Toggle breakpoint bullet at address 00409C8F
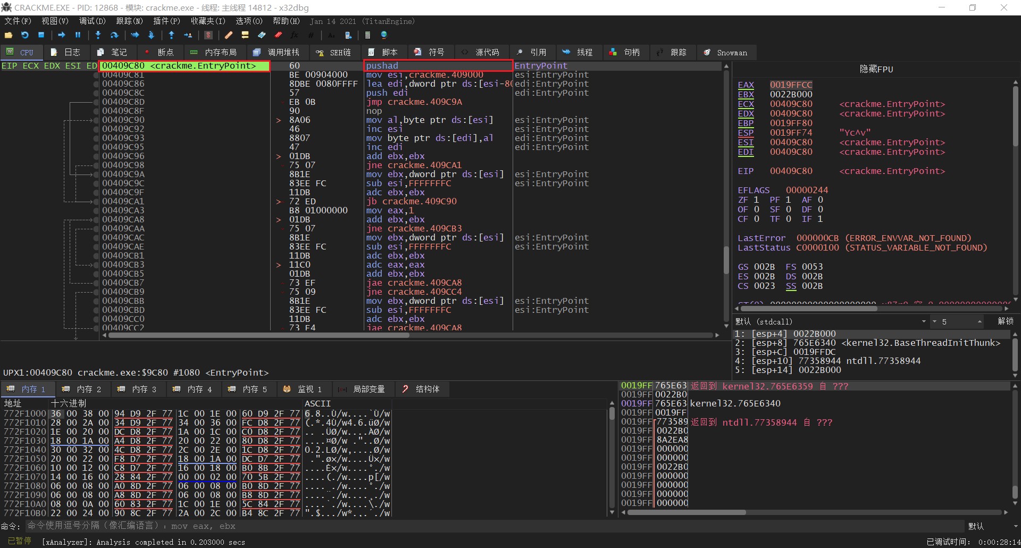The image size is (1021, 548). coord(96,111)
